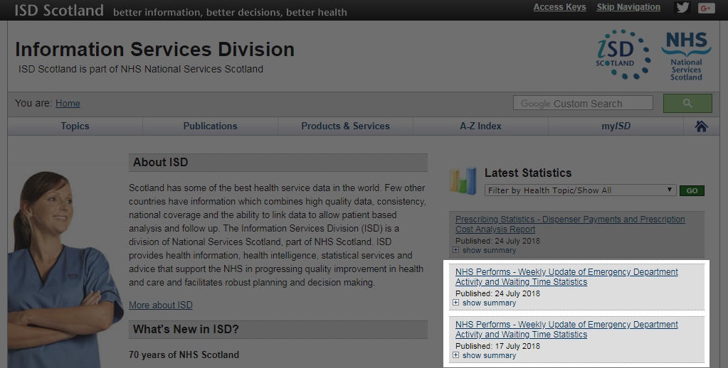The width and height of the screenshot is (728, 368).
Task: Follow the Home breadcrumb link
Action: (68, 103)
